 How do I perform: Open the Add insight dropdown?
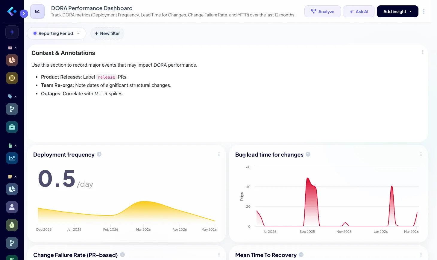click(x=397, y=11)
